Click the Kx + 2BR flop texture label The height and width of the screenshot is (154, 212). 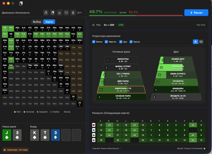[109, 25]
